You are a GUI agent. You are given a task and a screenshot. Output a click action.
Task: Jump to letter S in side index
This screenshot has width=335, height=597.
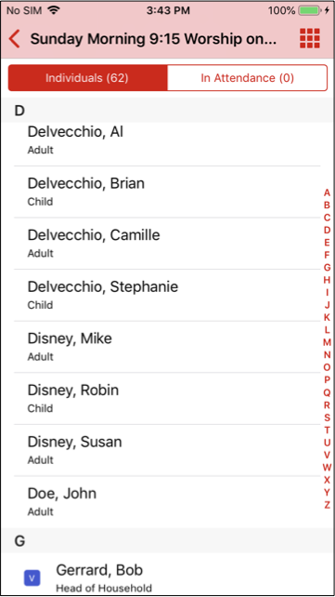coord(327,417)
